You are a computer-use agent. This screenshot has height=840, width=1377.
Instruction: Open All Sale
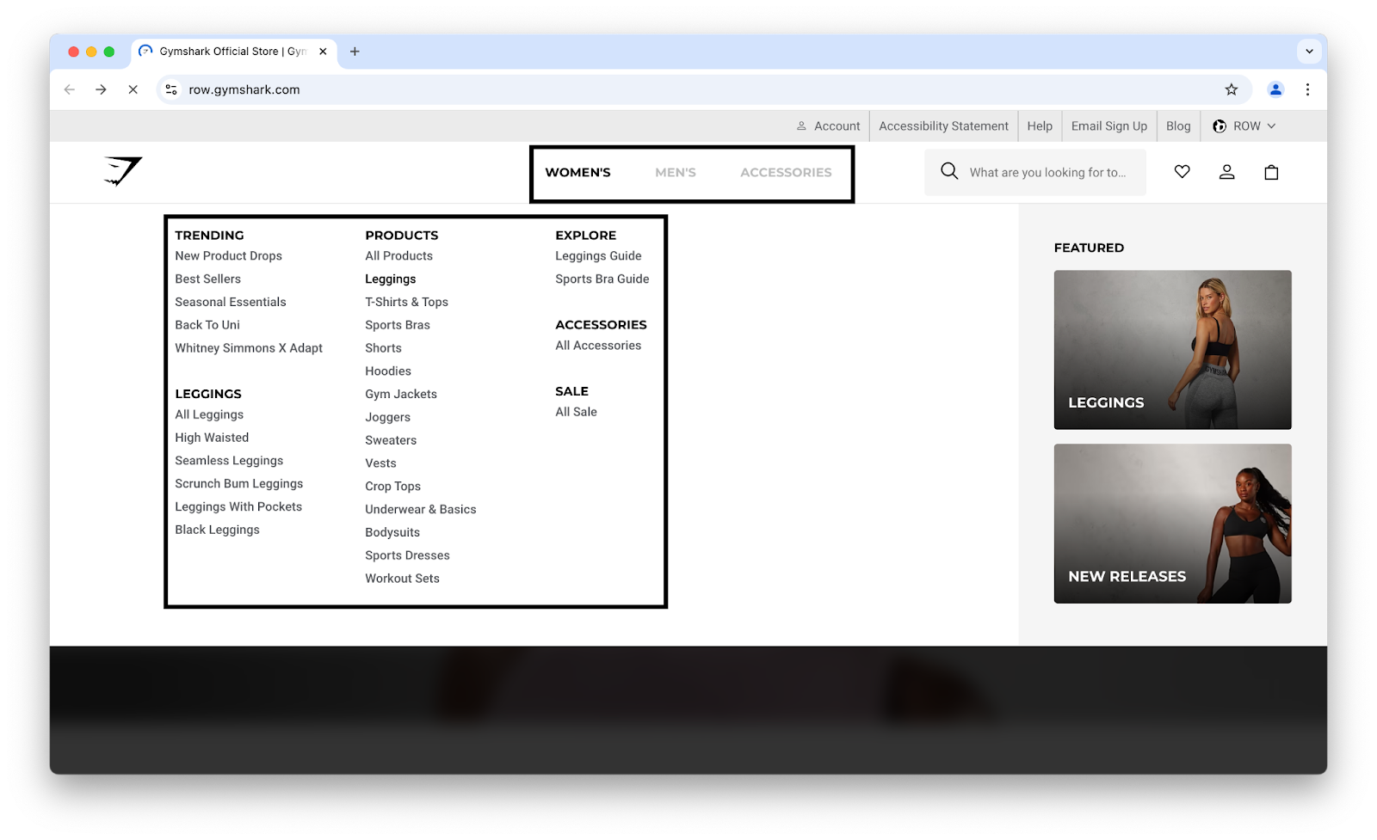click(x=576, y=412)
